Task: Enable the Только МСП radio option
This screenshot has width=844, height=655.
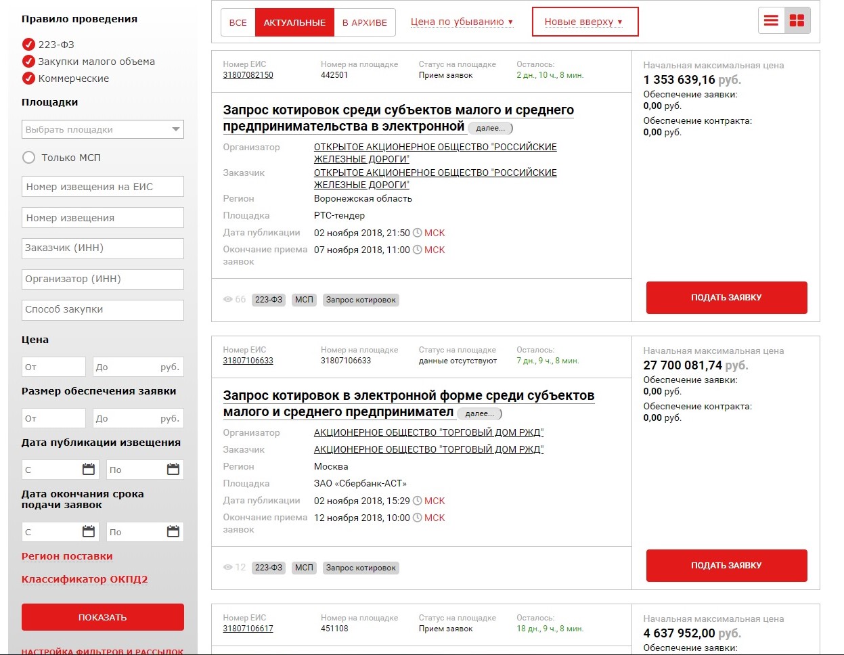Action: [28, 158]
